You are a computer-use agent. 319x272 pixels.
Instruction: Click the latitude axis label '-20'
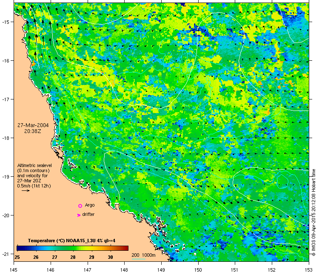5,215
